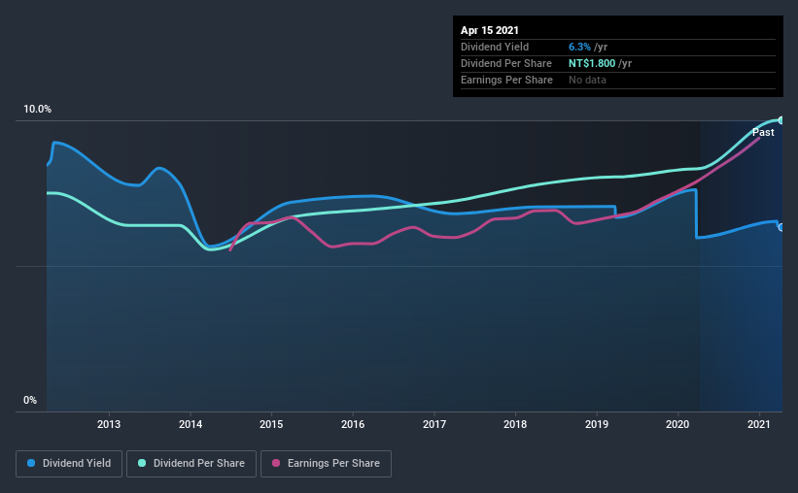Toggle the Dividend Yield legend button
The height and width of the screenshot is (493, 798).
69,464
